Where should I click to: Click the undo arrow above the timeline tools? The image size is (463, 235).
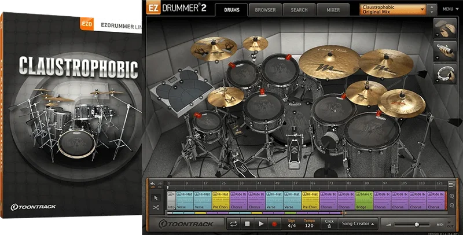click(153, 184)
